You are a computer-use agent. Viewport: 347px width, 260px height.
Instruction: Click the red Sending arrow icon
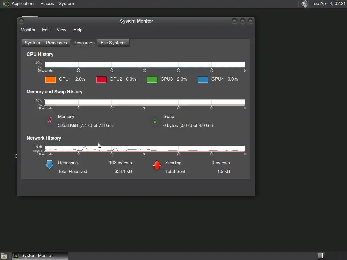(157, 165)
